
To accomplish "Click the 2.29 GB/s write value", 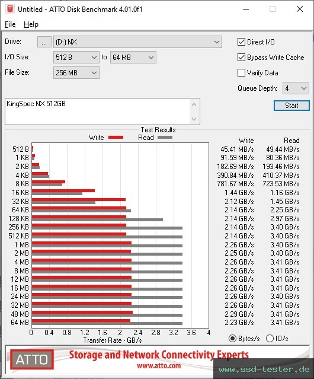I will 239,314.
